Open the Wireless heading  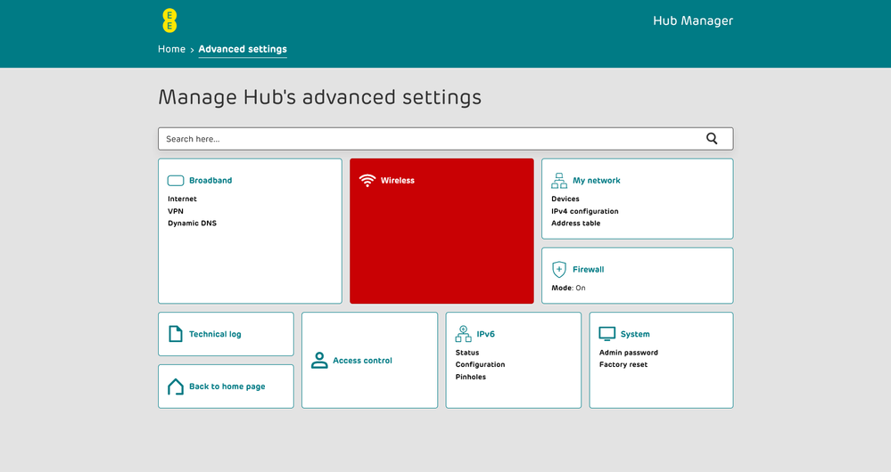(x=397, y=181)
